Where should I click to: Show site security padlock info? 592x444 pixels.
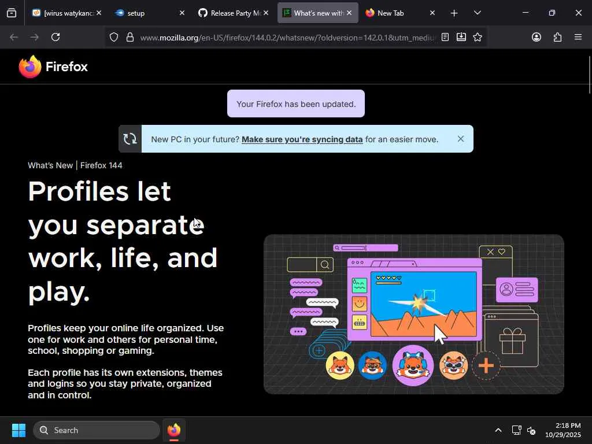[x=130, y=37]
